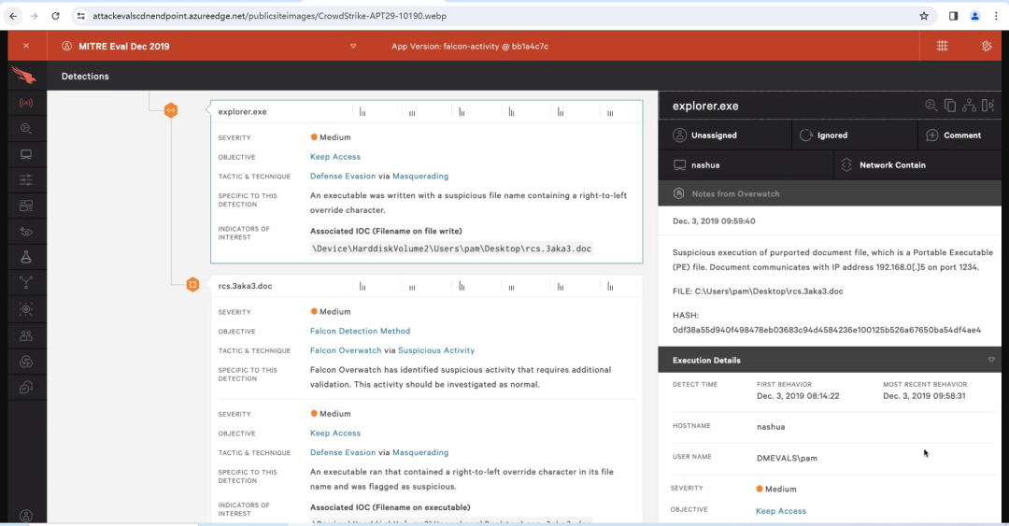1009x526 pixels.
Task: Follow Keep Access link under explorer.exe
Action: 335,156
